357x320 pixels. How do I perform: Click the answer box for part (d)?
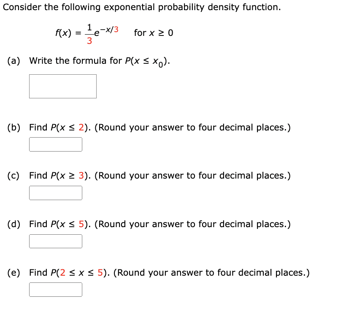(55, 241)
